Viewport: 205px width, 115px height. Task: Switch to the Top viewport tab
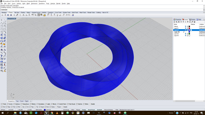coord(17,101)
